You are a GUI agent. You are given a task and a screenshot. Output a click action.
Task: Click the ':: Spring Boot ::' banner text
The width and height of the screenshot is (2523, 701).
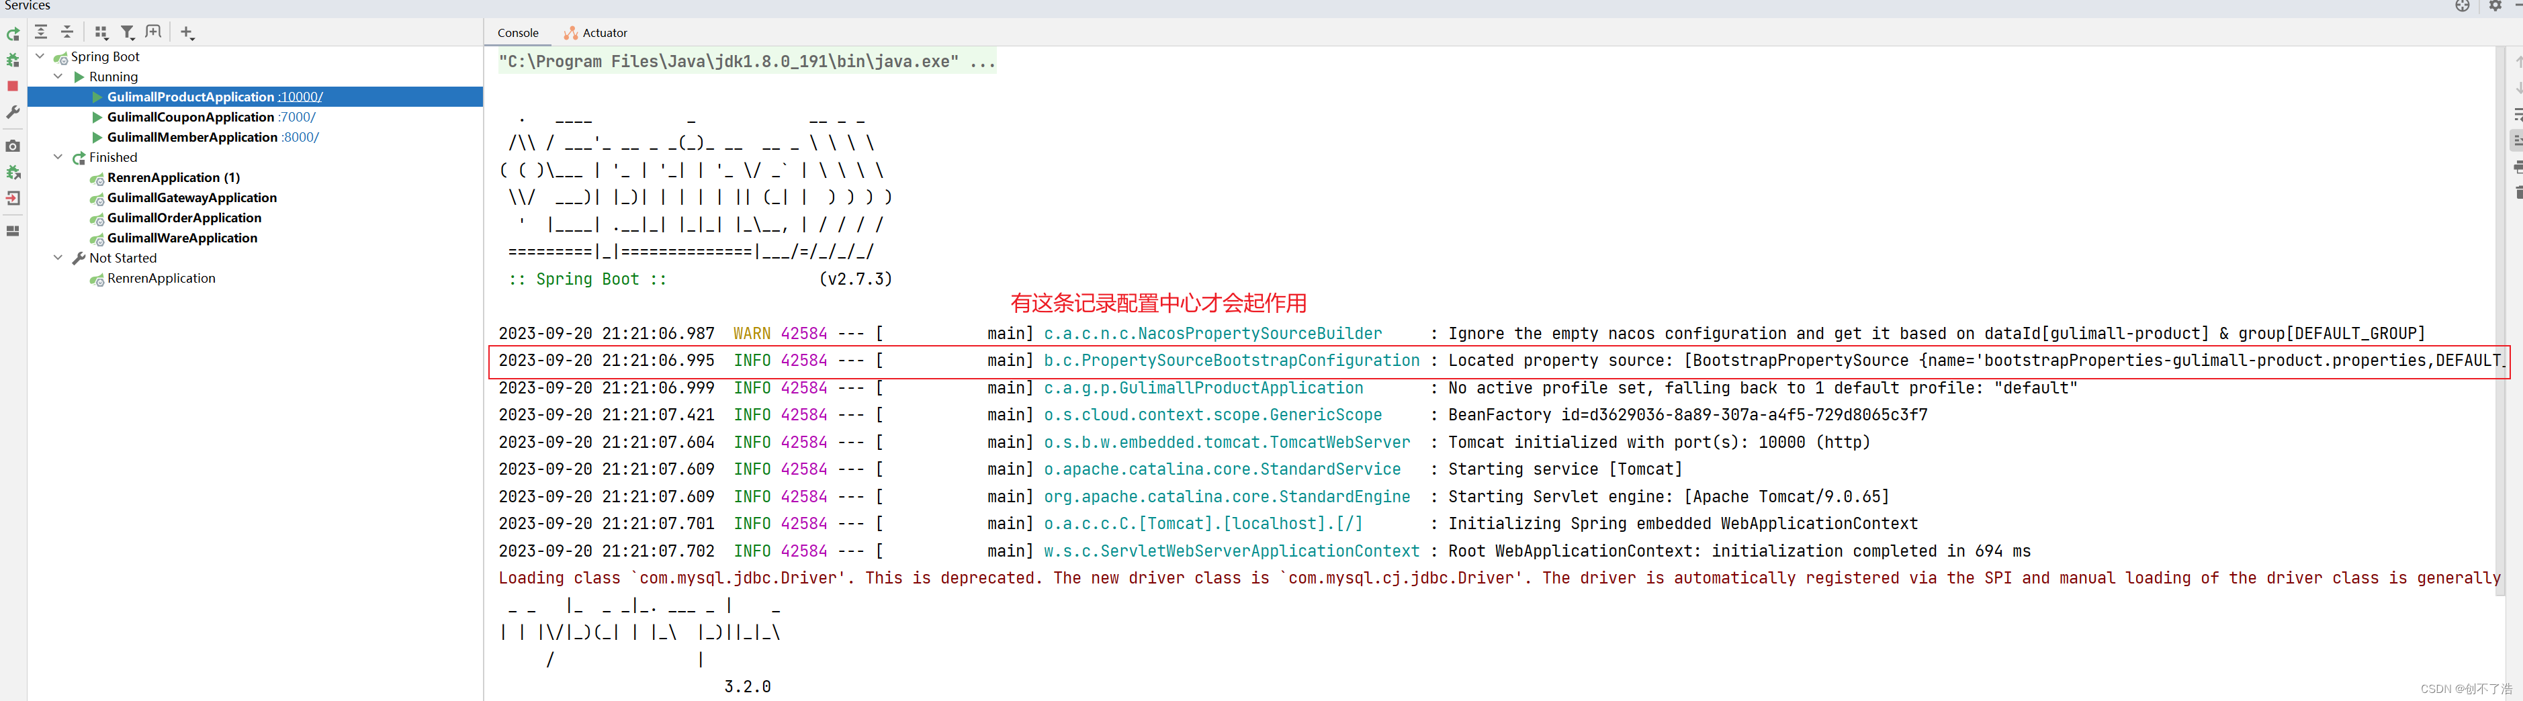click(x=586, y=280)
